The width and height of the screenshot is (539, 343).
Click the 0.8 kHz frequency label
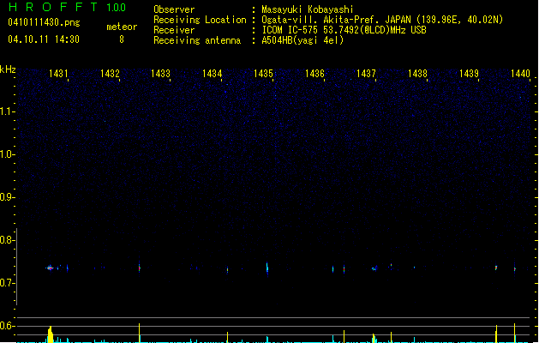coord(7,240)
